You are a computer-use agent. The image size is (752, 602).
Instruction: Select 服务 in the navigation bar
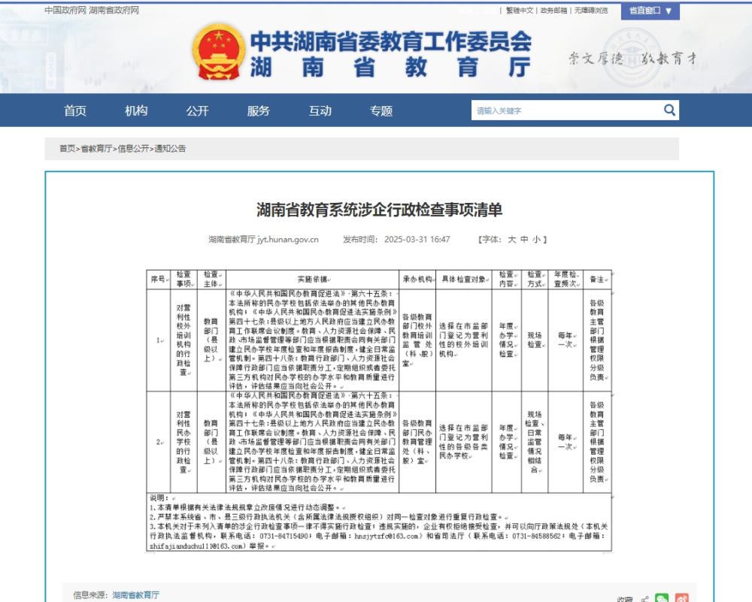coord(258,111)
